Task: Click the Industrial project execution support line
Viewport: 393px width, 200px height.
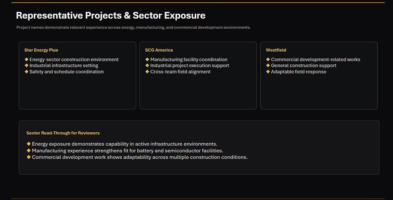Action: [x=189, y=66]
